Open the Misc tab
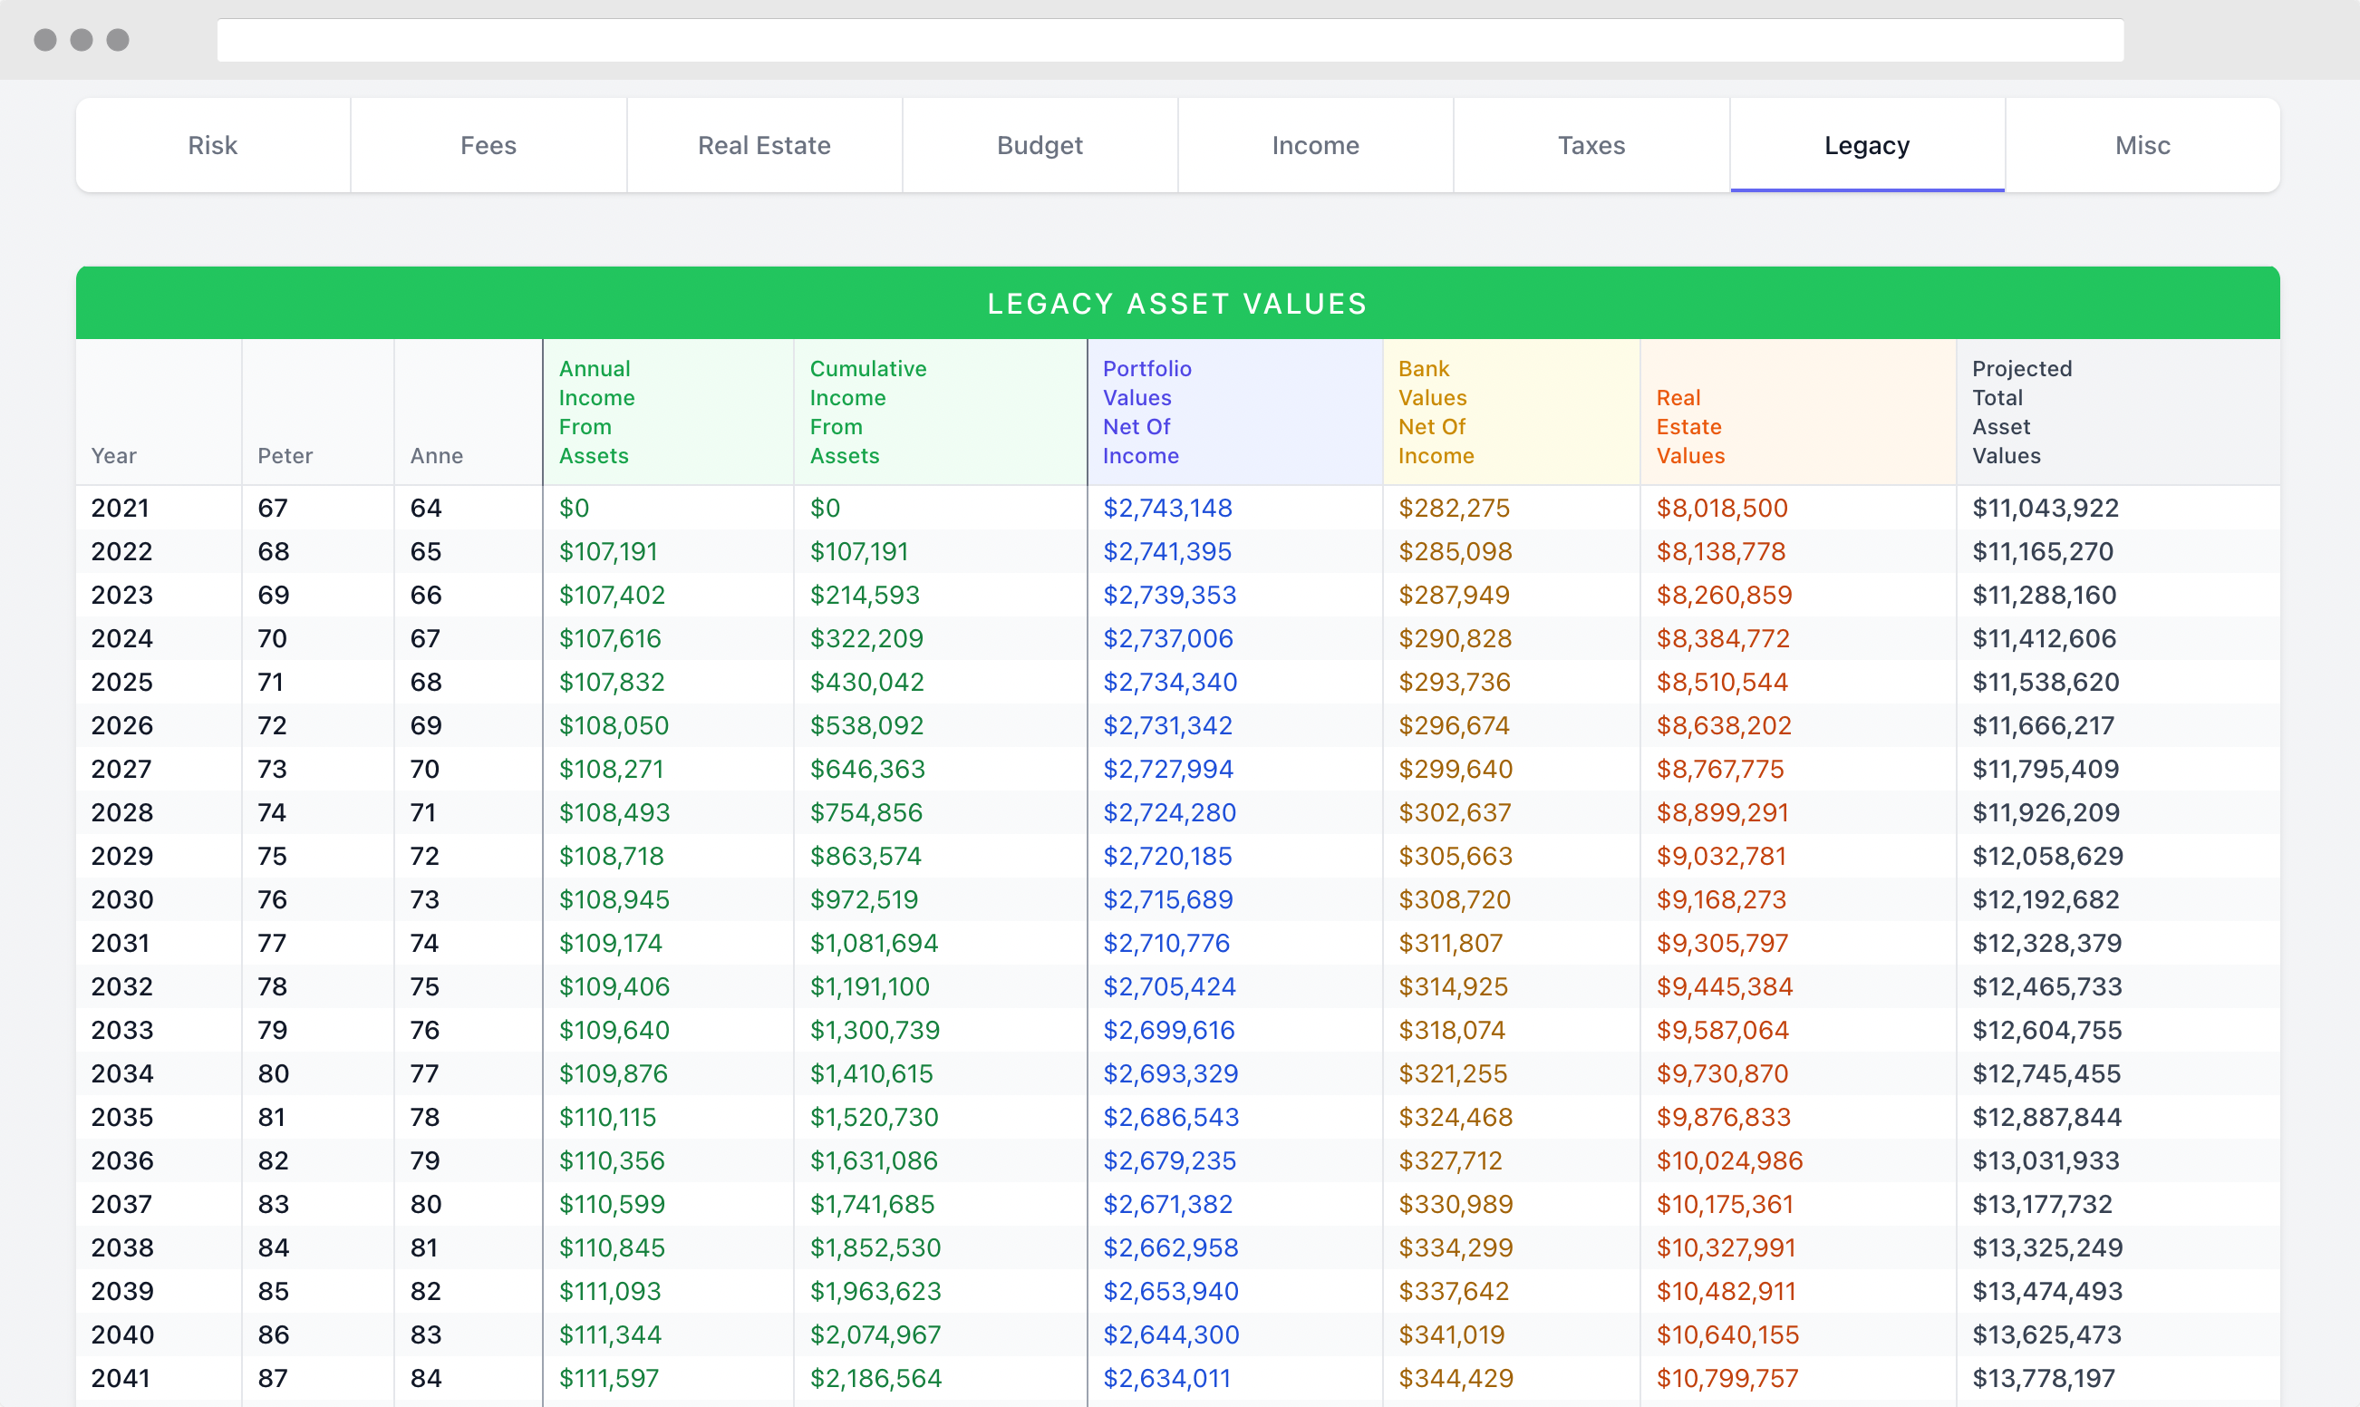2360x1407 pixels. click(x=2142, y=145)
